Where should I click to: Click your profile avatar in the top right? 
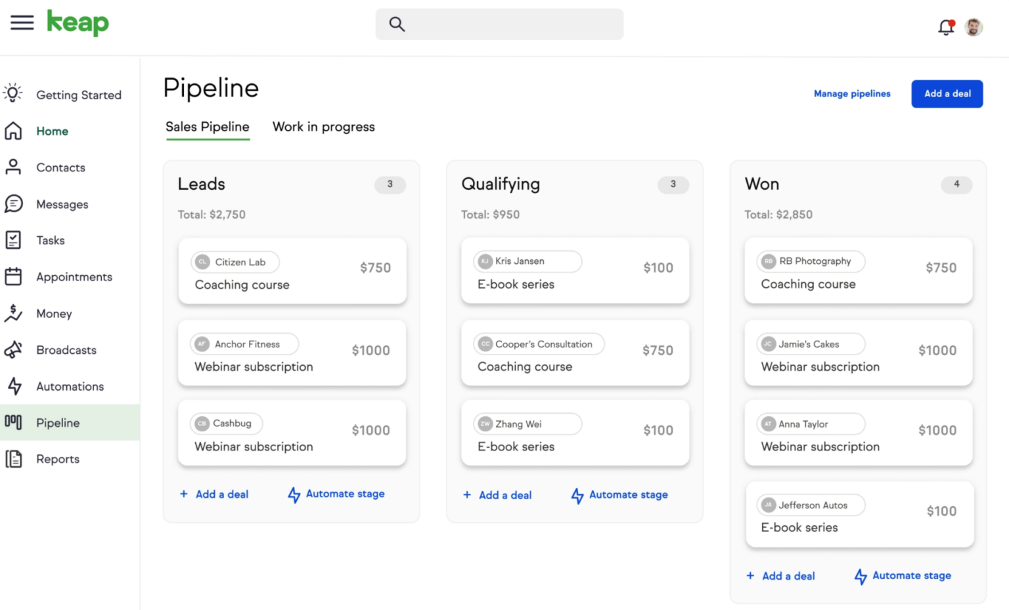click(x=974, y=26)
